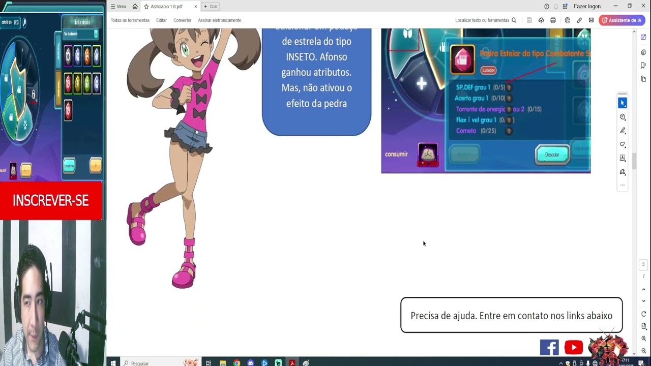The width and height of the screenshot is (651, 366).
Task: Go to the next page arrow
Action: click(643, 301)
